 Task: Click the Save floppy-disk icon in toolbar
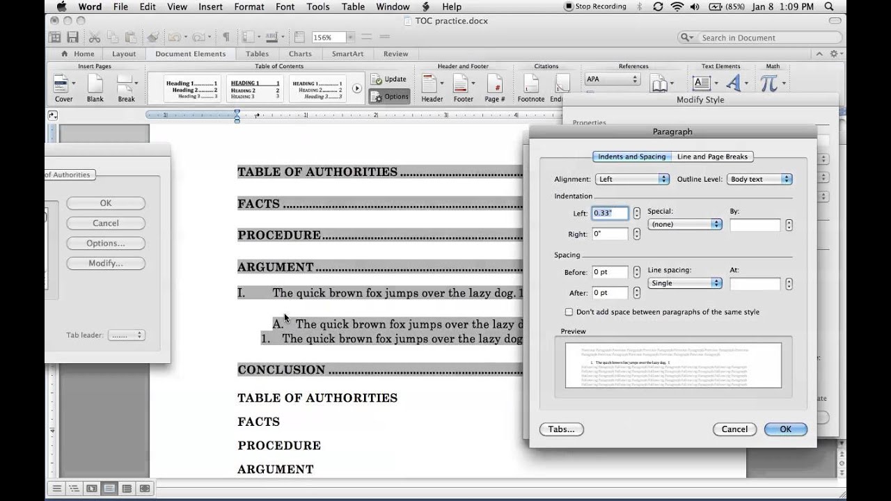(72, 38)
